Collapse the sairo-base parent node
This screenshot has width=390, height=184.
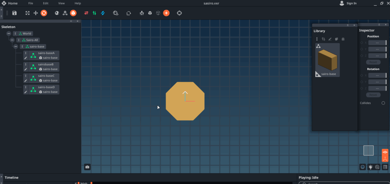pos(16,47)
